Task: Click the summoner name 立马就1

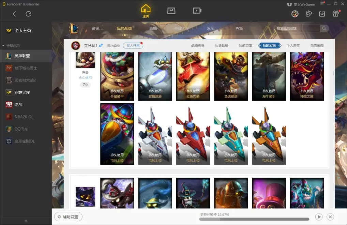Action: point(91,46)
